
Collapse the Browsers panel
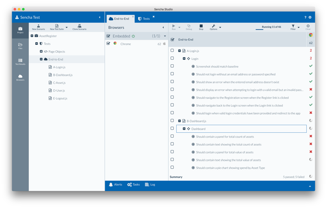tap(163, 28)
